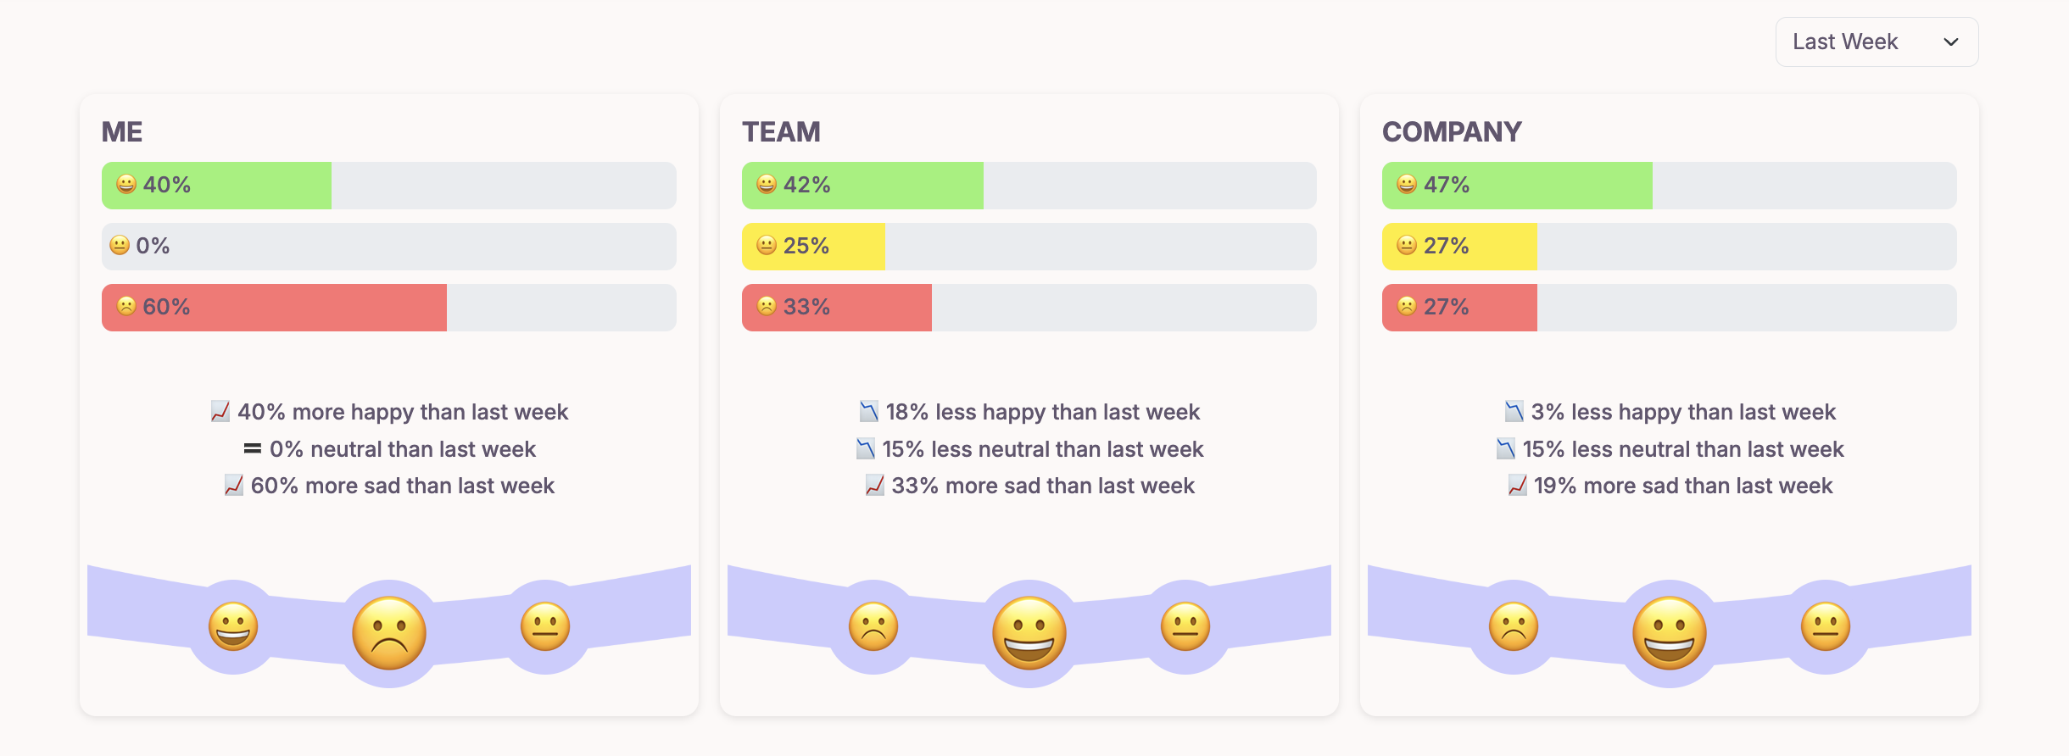Screen dimensions: 2069x756
Task: Click the upward trend chart icon in ME card
Action: (x=219, y=412)
